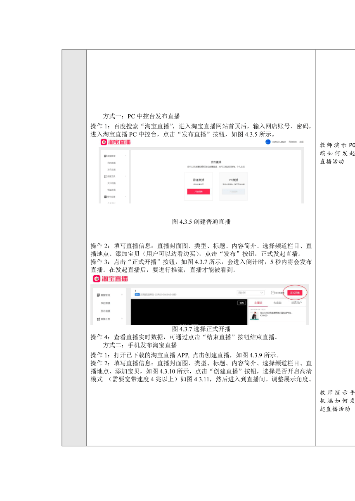Viewport: 355px width, 501px height.
Task: Collapse the 直播工具 chevron in figure 4.3.7
Action: point(122,319)
